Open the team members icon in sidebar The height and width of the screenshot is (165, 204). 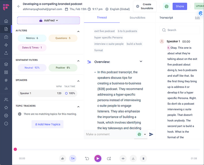(6, 100)
